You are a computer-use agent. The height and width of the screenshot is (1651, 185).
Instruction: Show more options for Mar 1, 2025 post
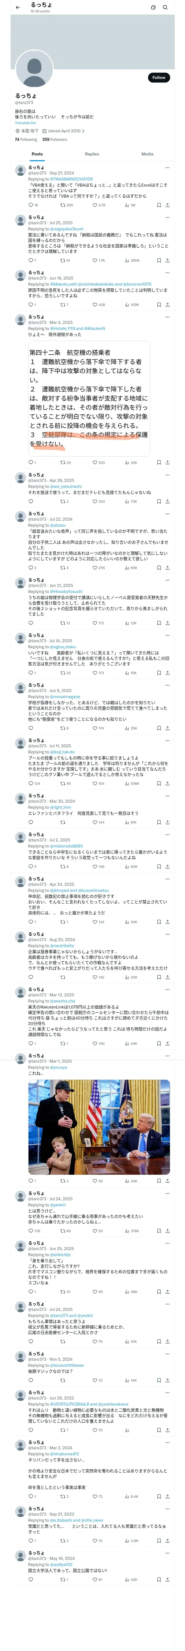[x=167, y=1056]
